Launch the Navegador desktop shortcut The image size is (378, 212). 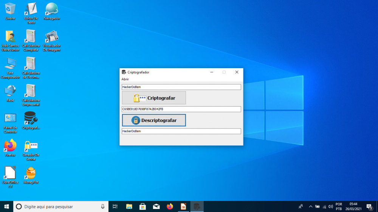[x=52, y=11]
